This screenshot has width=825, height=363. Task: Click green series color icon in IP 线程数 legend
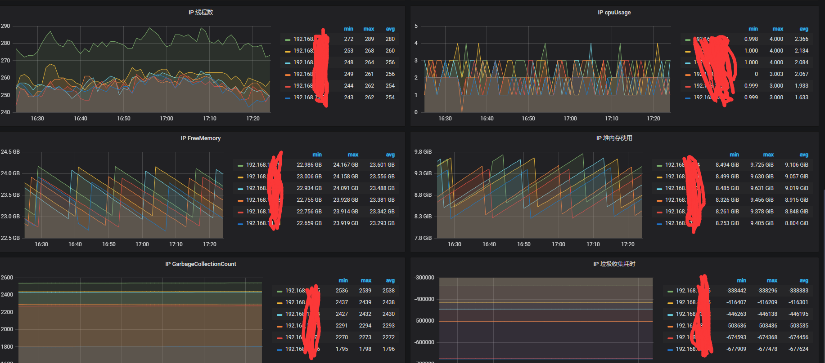click(288, 40)
